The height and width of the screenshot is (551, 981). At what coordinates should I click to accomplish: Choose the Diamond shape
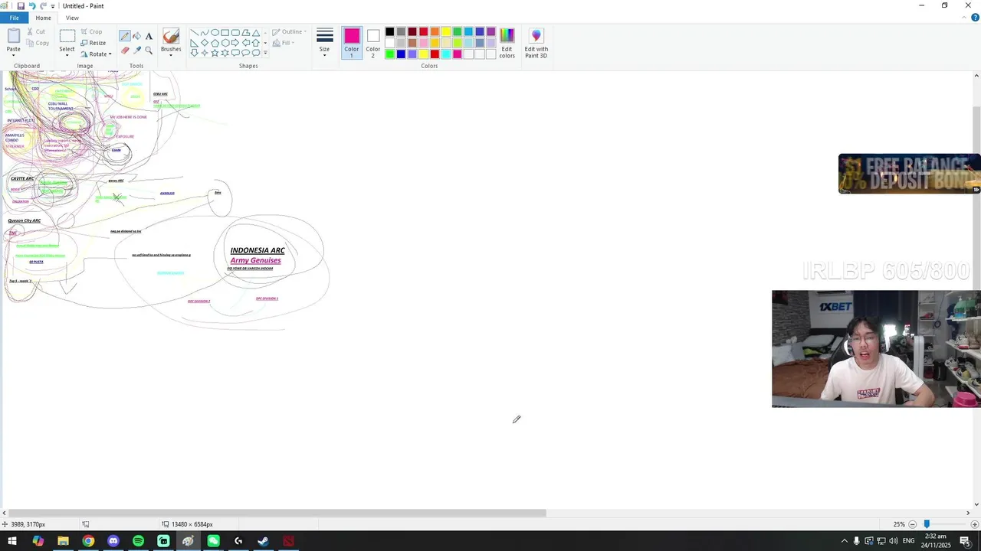(205, 43)
